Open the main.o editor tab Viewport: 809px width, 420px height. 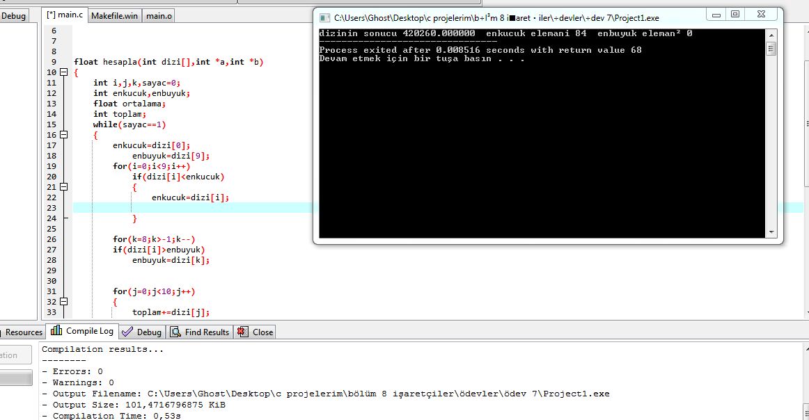click(159, 16)
